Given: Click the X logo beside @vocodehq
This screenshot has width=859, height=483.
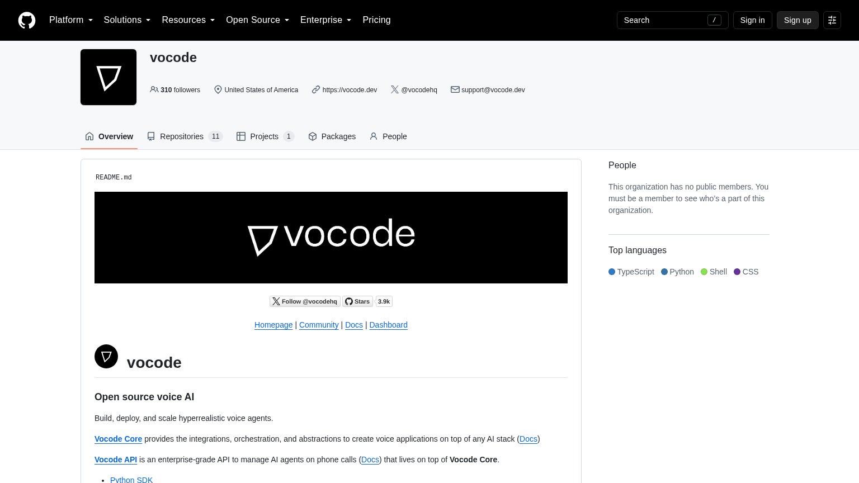Looking at the screenshot, I should (x=395, y=89).
